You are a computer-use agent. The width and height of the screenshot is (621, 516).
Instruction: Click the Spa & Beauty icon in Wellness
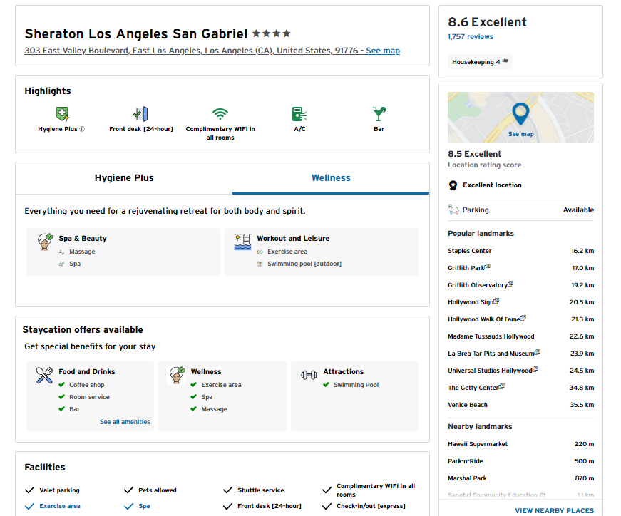click(45, 242)
